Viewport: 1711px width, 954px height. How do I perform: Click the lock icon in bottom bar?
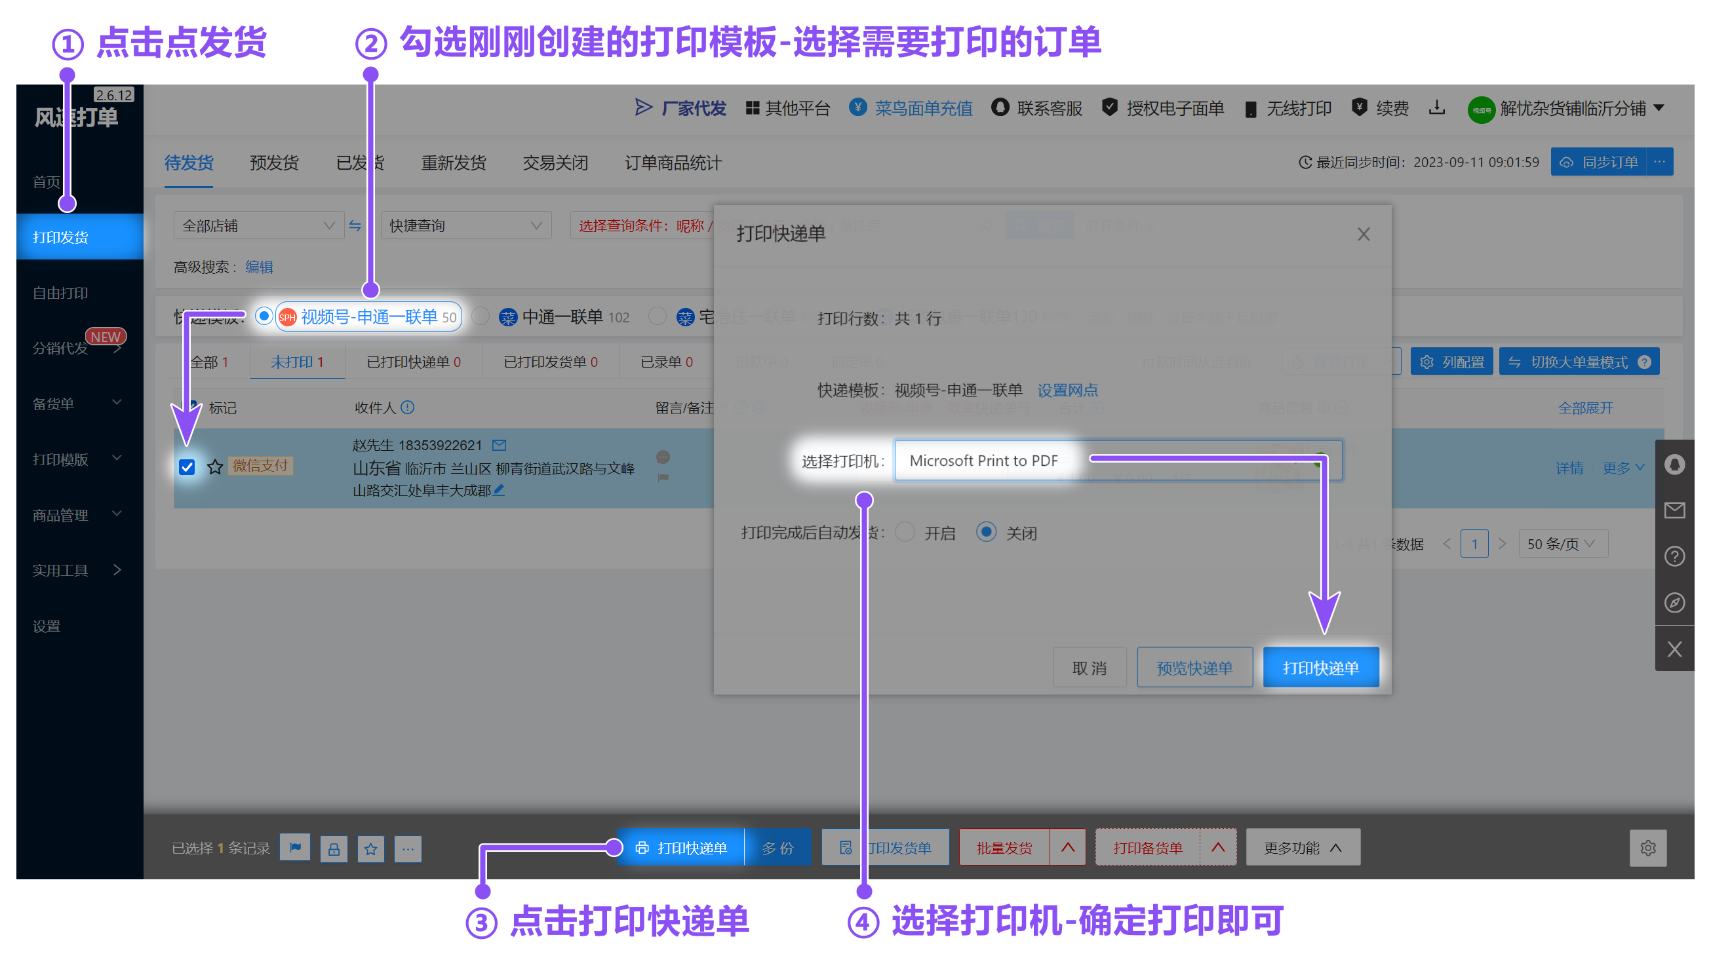(334, 849)
